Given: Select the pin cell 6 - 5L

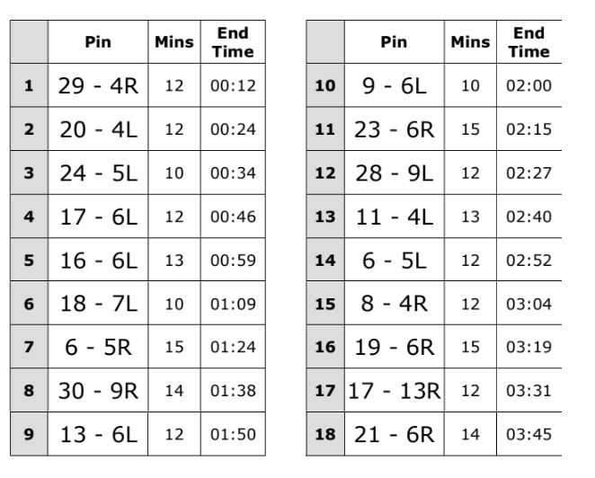Looking at the screenshot, I should pos(396,261).
